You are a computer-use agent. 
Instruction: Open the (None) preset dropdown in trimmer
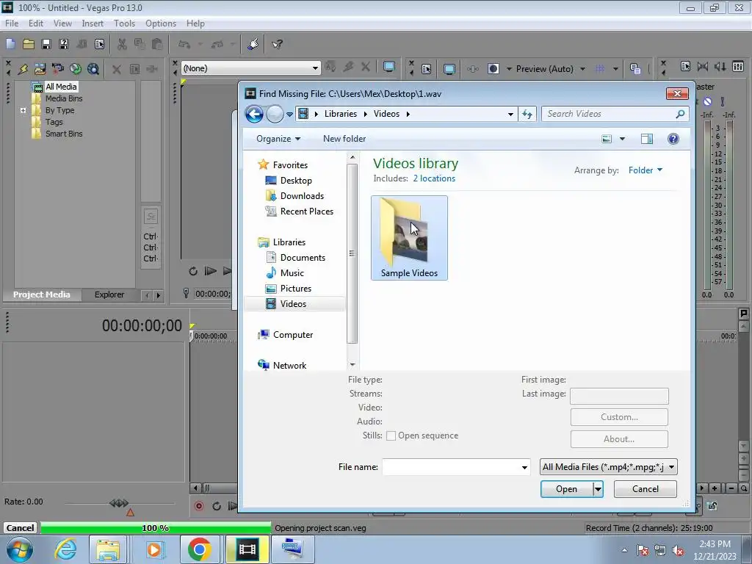pos(315,68)
